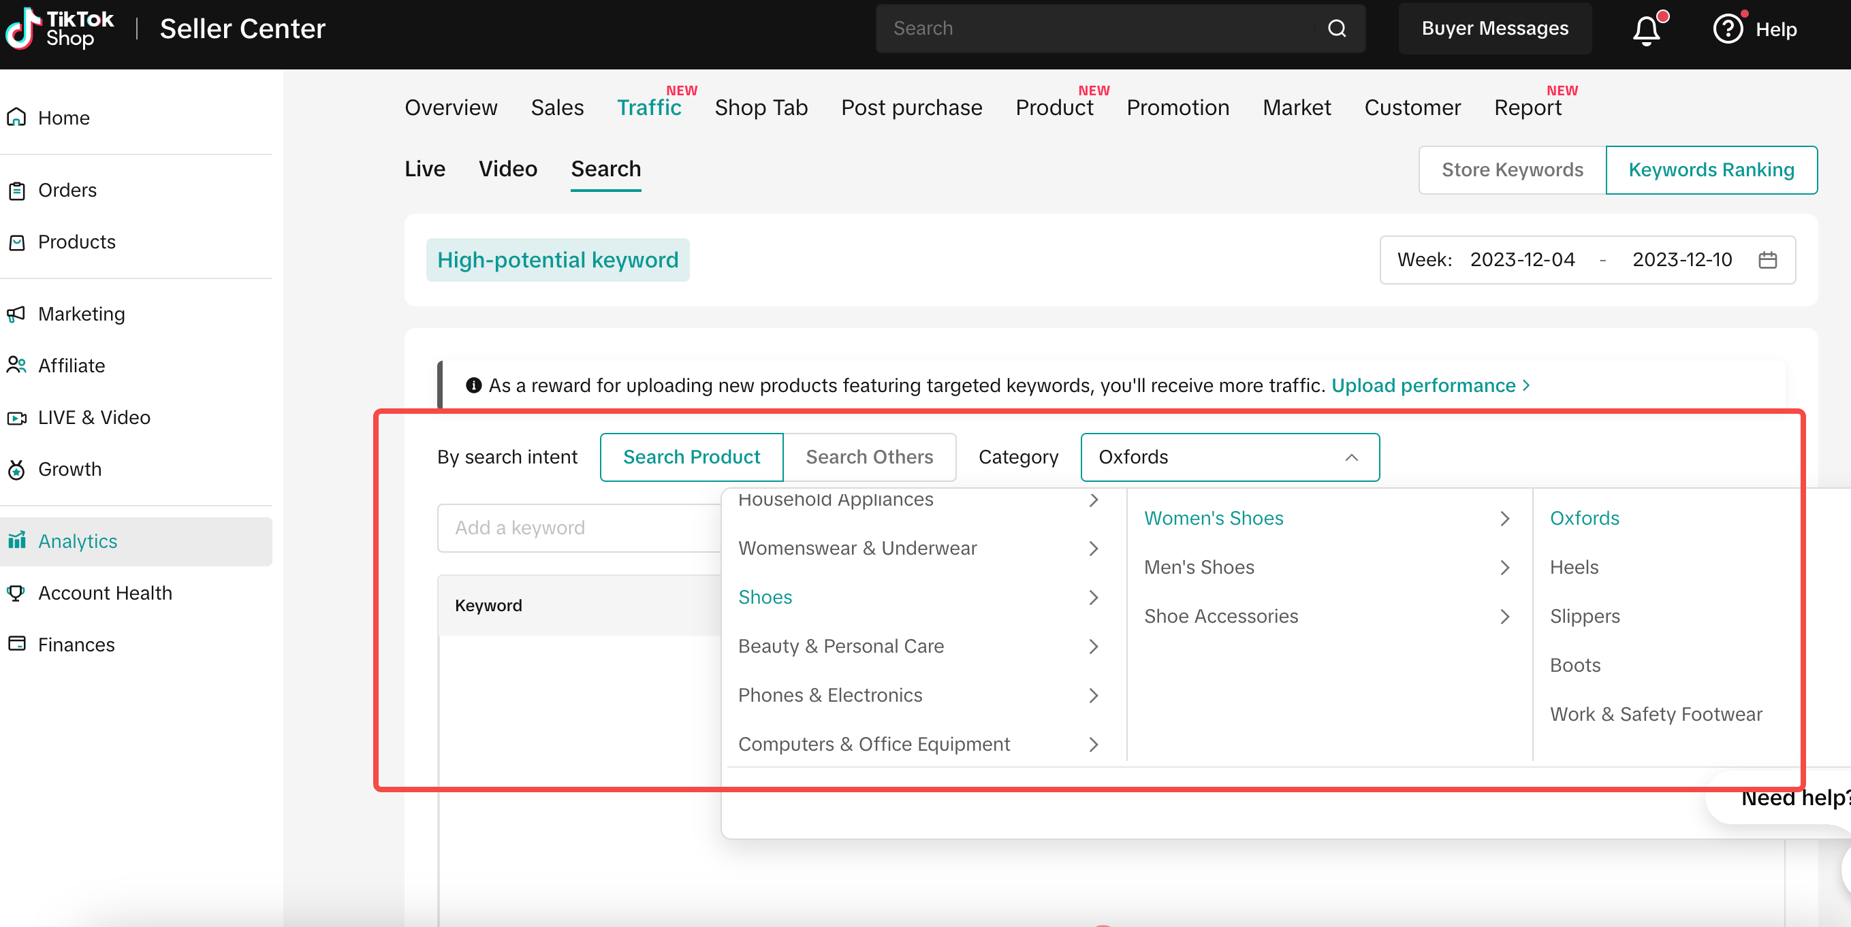Choose Heels from the category list

click(x=1574, y=567)
